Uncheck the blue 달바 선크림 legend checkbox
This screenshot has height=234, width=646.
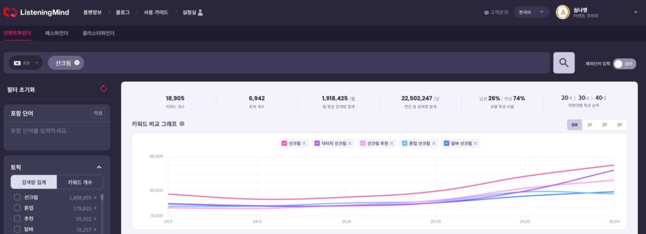447,143
